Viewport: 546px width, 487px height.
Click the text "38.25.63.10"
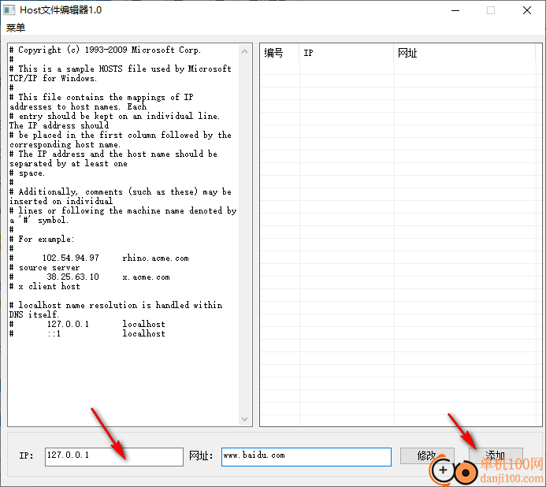(x=72, y=277)
